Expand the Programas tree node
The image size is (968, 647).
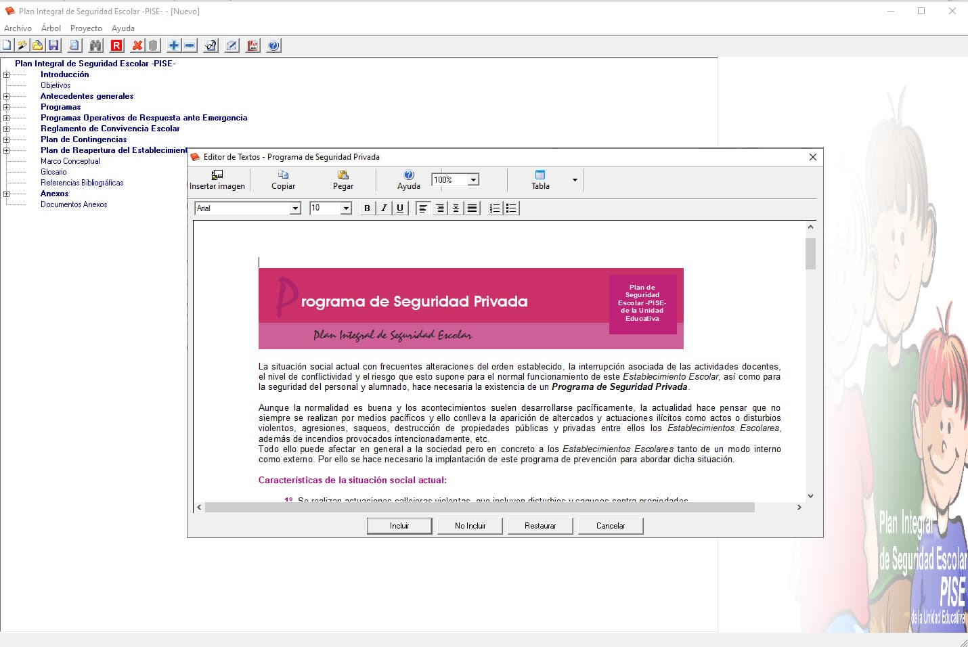pyautogui.click(x=6, y=107)
